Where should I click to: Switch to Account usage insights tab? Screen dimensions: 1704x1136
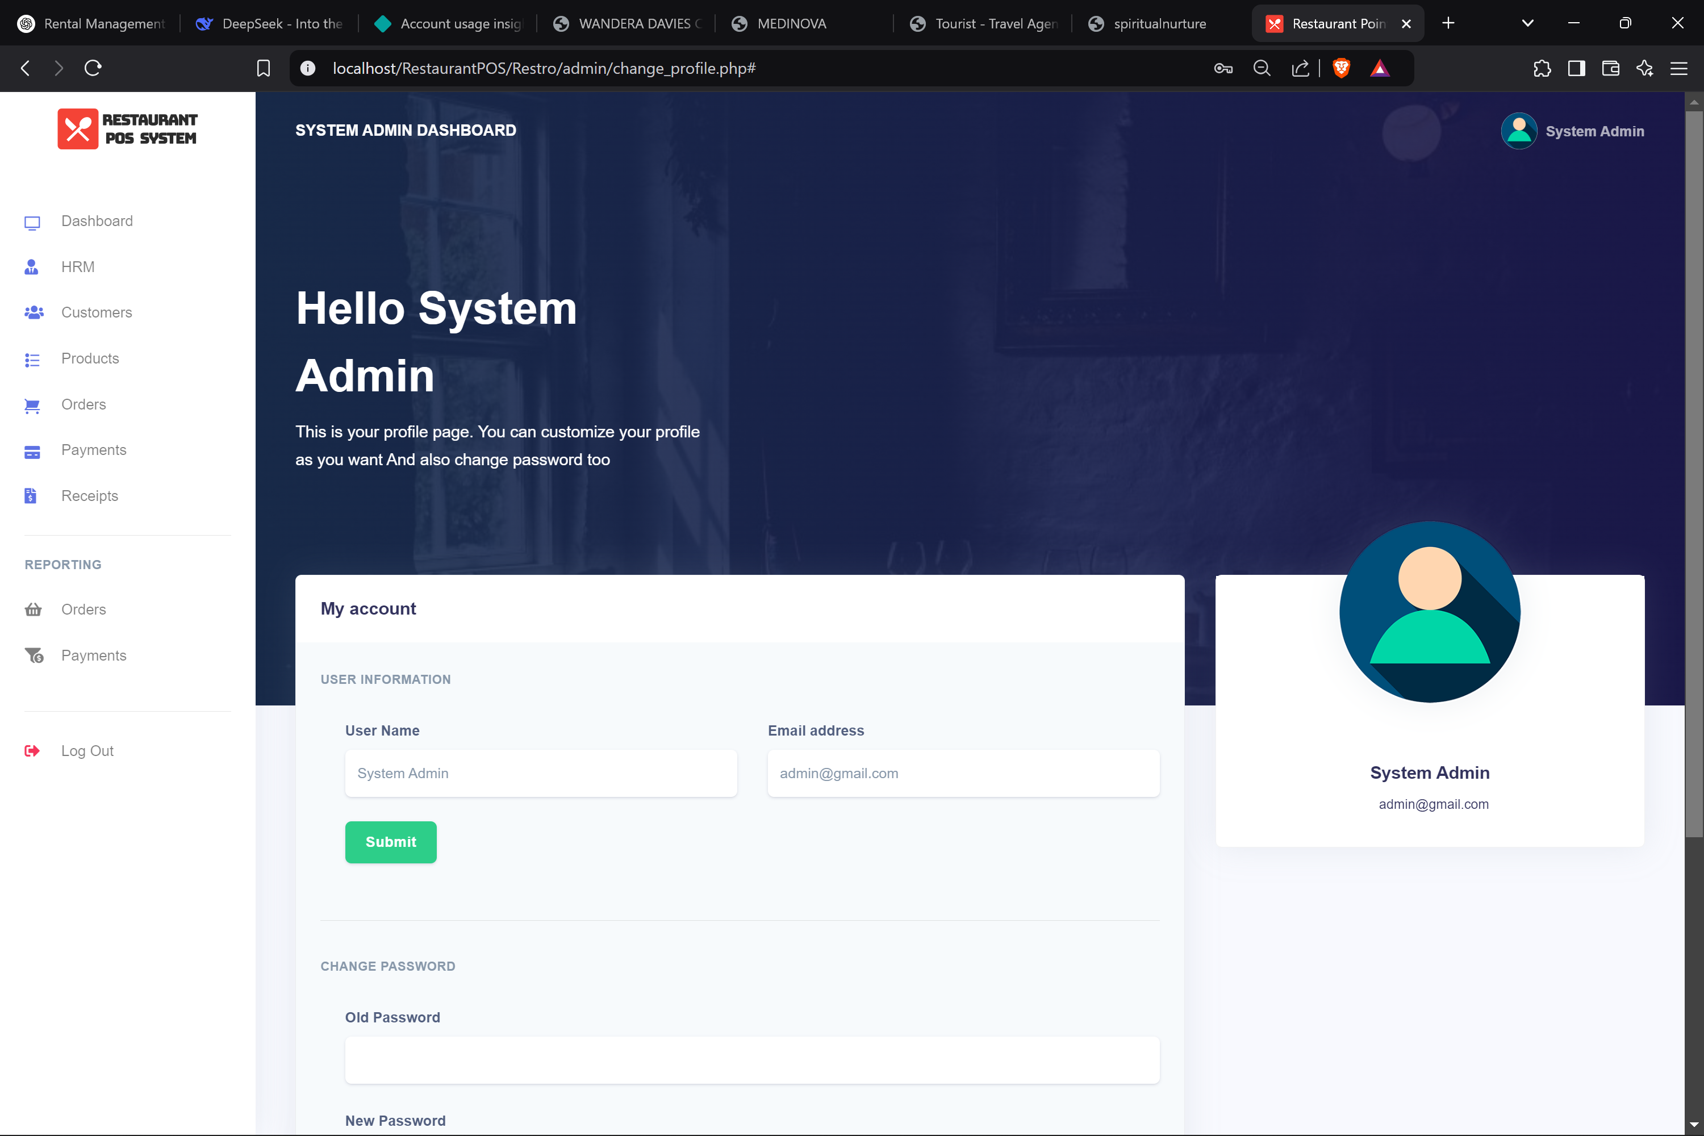click(448, 23)
